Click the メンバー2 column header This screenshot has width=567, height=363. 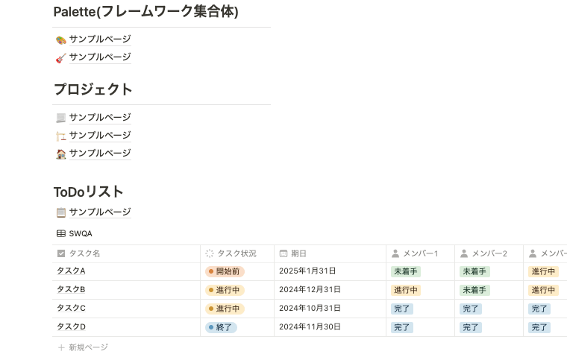[x=489, y=253]
